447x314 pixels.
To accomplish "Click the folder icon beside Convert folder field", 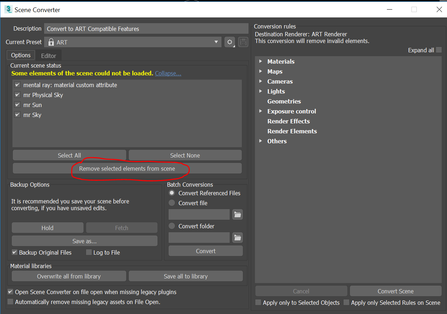I will (x=237, y=238).
